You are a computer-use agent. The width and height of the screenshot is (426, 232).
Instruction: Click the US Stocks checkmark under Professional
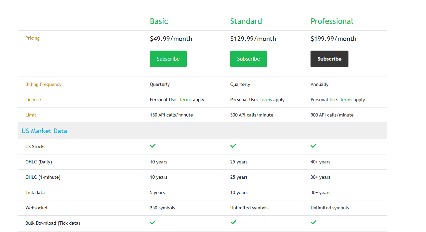[x=313, y=146]
